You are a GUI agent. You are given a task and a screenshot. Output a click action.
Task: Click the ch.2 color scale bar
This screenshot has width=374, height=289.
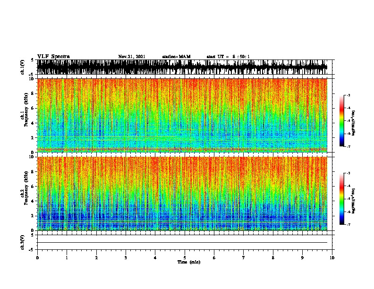(342, 199)
